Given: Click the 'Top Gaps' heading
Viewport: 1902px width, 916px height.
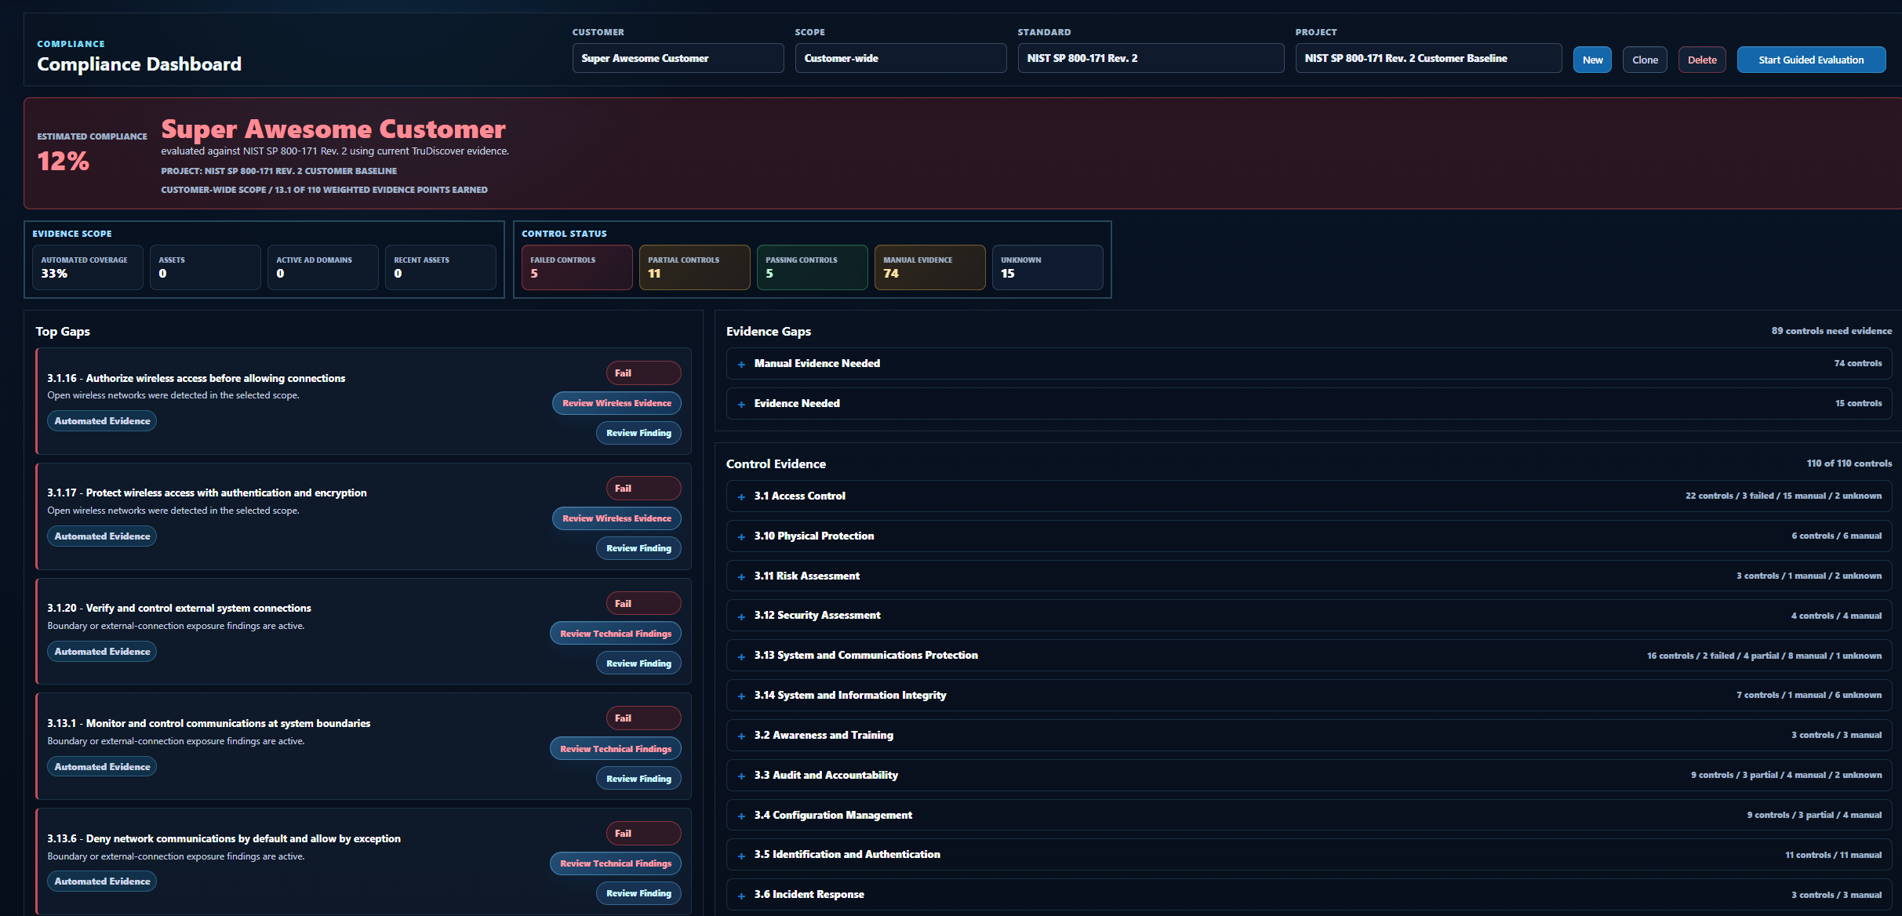Looking at the screenshot, I should pyautogui.click(x=63, y=332).
